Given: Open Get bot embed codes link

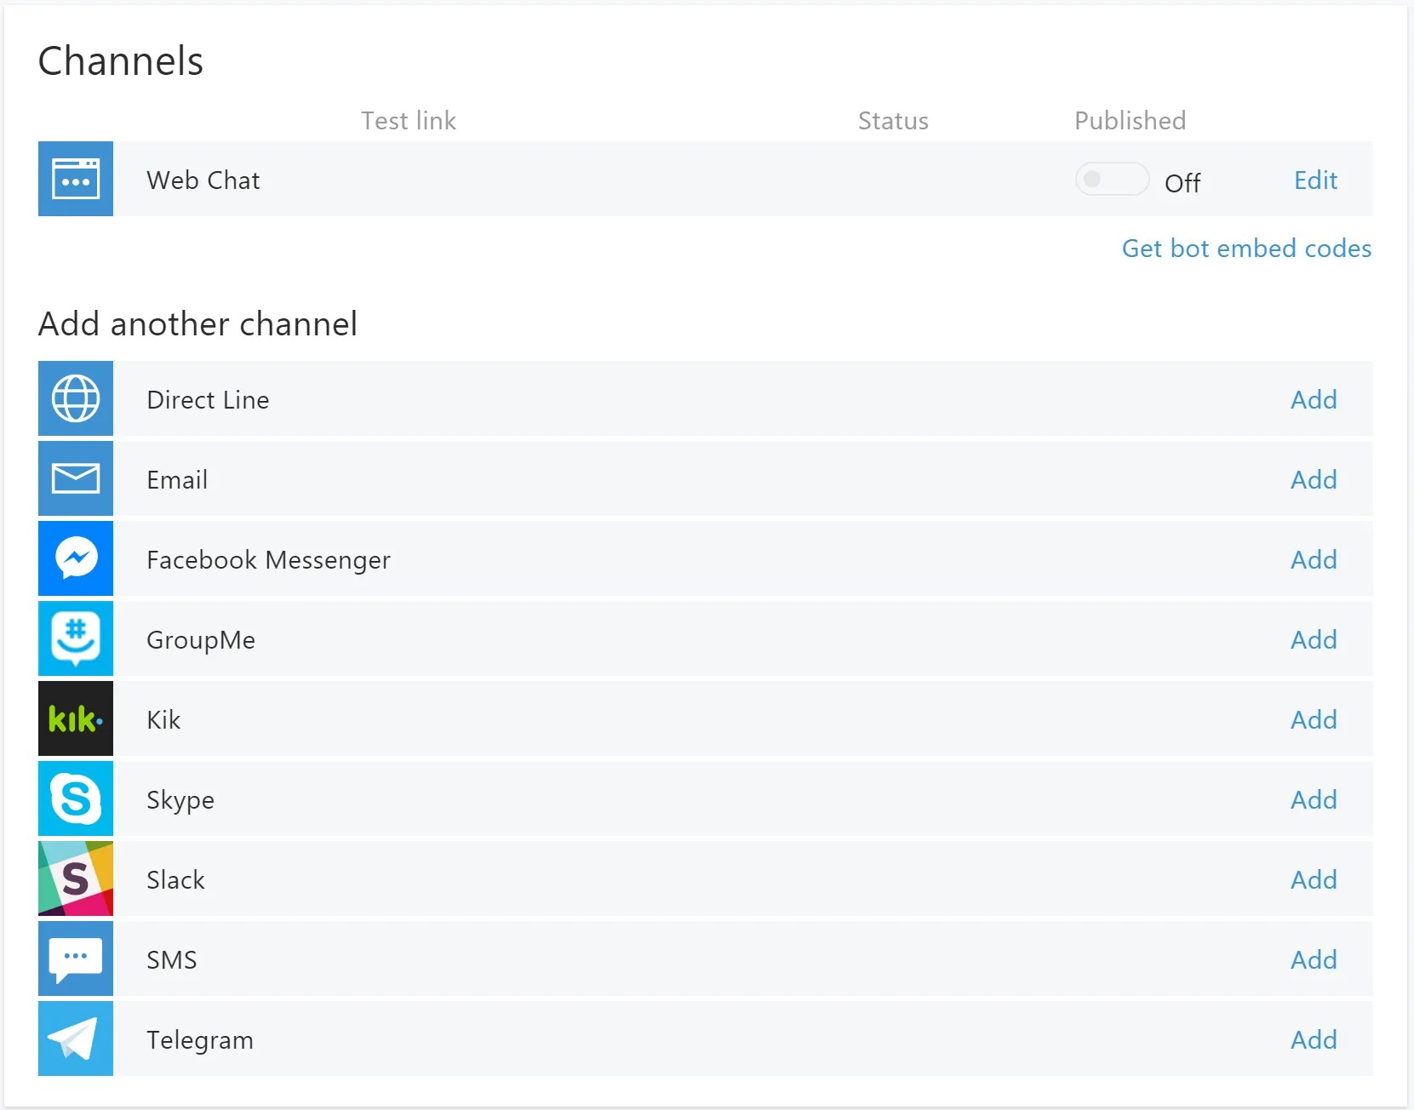Looking at the screenshot, I should coord(1246,249).
